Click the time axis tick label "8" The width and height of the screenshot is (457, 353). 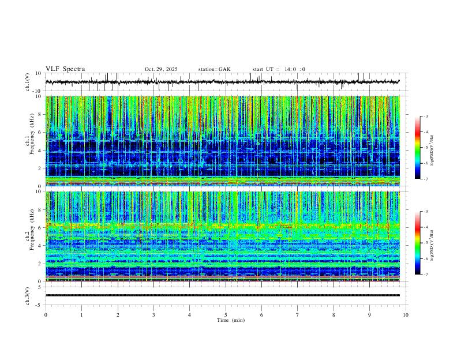pyautogui.click(x=334, y=315)
